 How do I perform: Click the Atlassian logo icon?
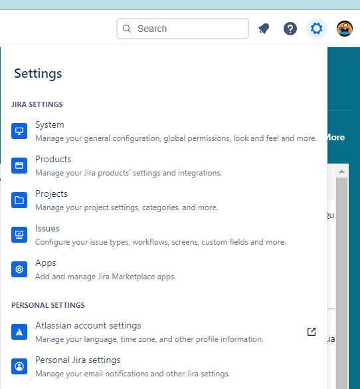(x=19, y=332)
